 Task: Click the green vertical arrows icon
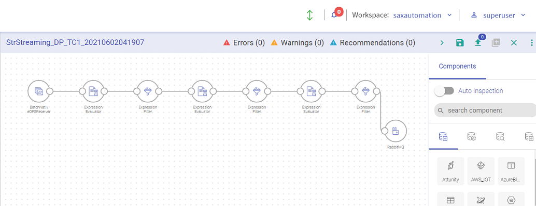click(x=309, y=15)
